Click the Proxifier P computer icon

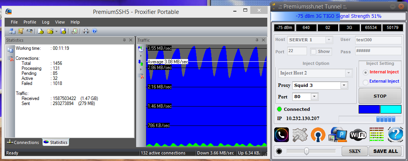tap(338, 135)
